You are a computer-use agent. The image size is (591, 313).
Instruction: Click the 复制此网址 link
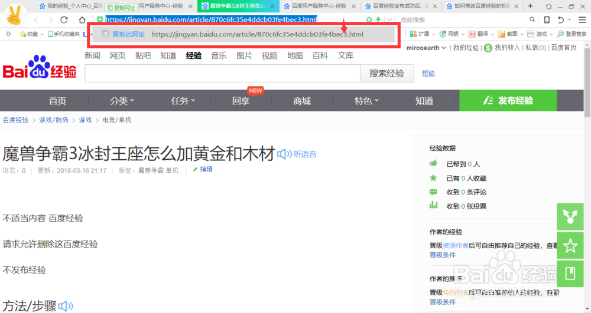coord(128,34)
